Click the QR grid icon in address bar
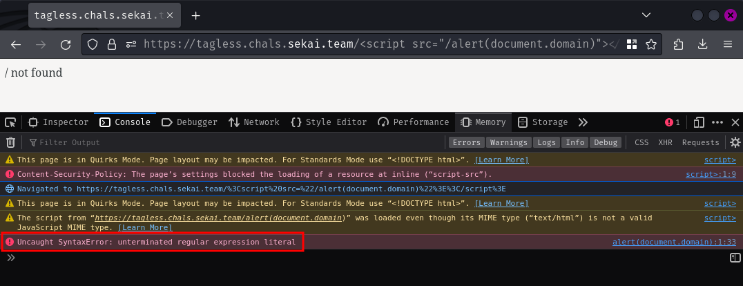 [632, 45]
